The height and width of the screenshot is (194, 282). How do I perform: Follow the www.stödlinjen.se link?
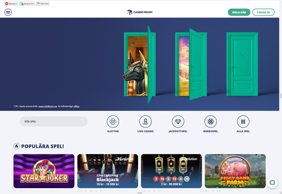[48, 106]
